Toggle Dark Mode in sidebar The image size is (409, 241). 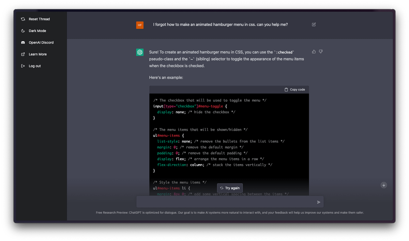click(37, 31)
